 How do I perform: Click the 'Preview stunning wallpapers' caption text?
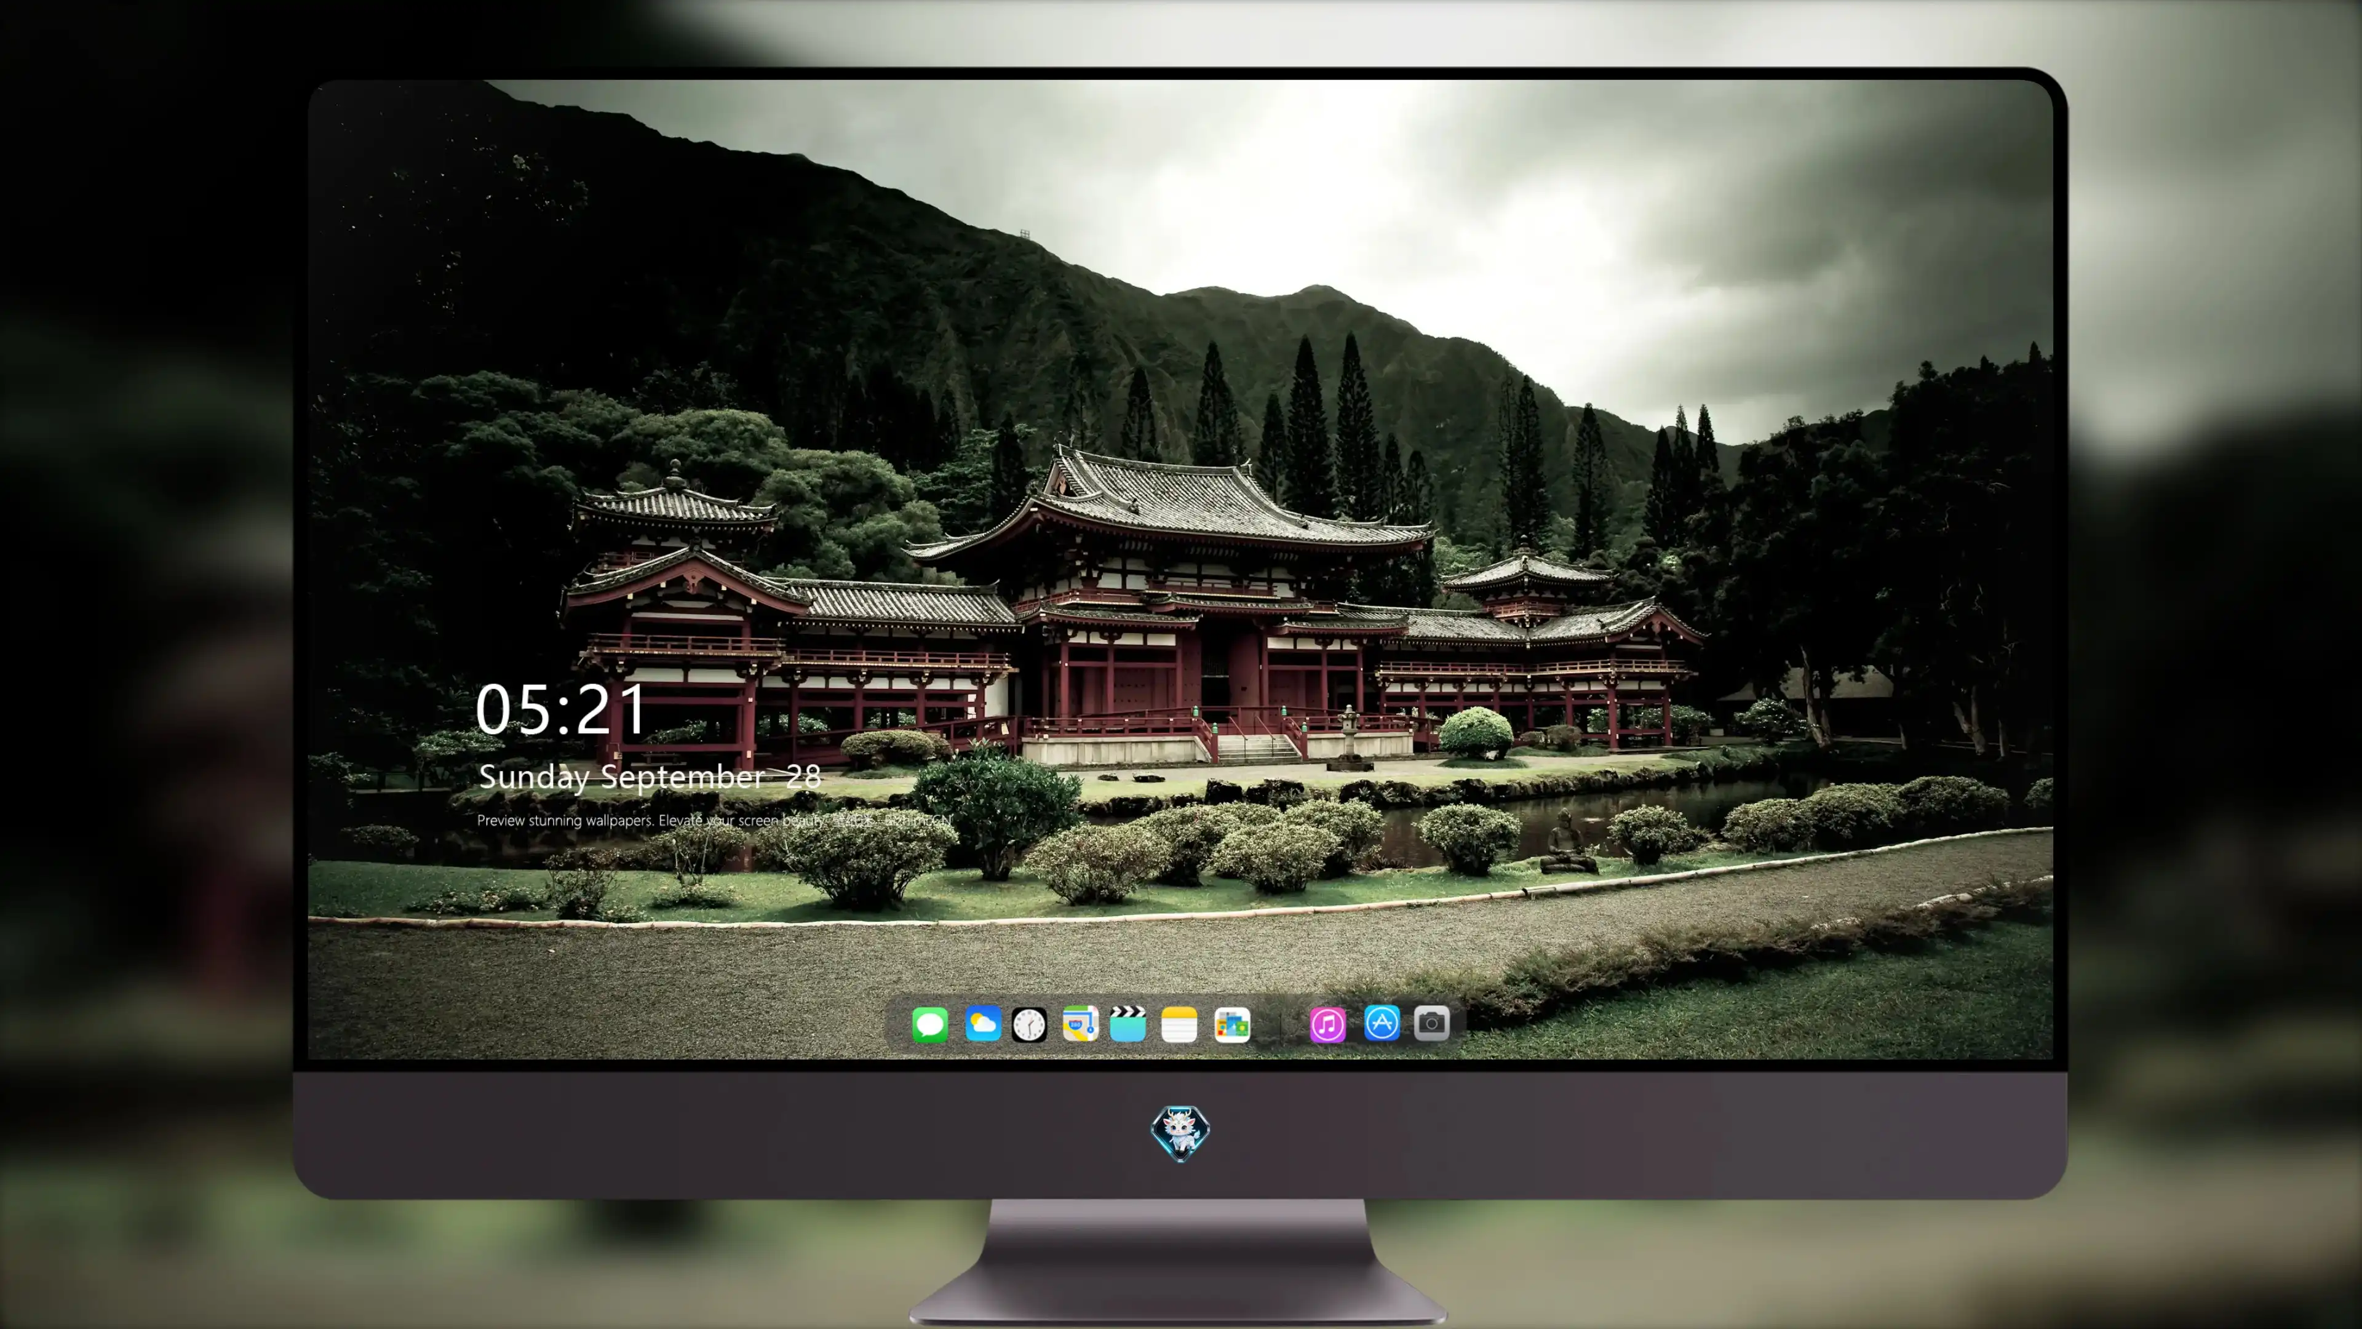pyautogui.click(x=715, y=820)
